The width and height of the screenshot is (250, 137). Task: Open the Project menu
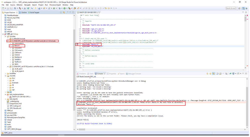point(41,5)
